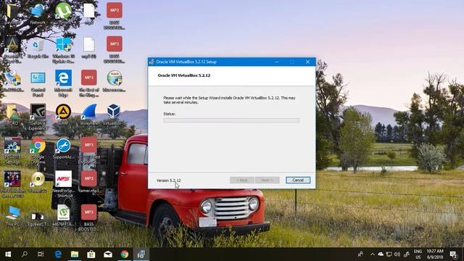The height and width of the screenshot is (261, 464).
Task: Click the installation status progress bar
Action: click(x=231, y=120)
